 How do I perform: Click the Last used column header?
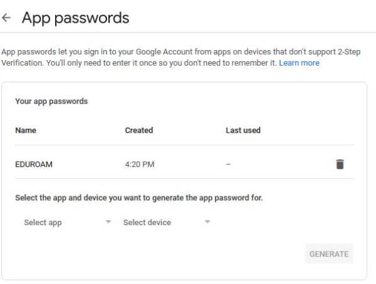coord(243,130)
